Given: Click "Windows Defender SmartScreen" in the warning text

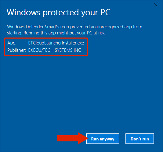Looking at the screenshot, I should [x=38, y=27].
